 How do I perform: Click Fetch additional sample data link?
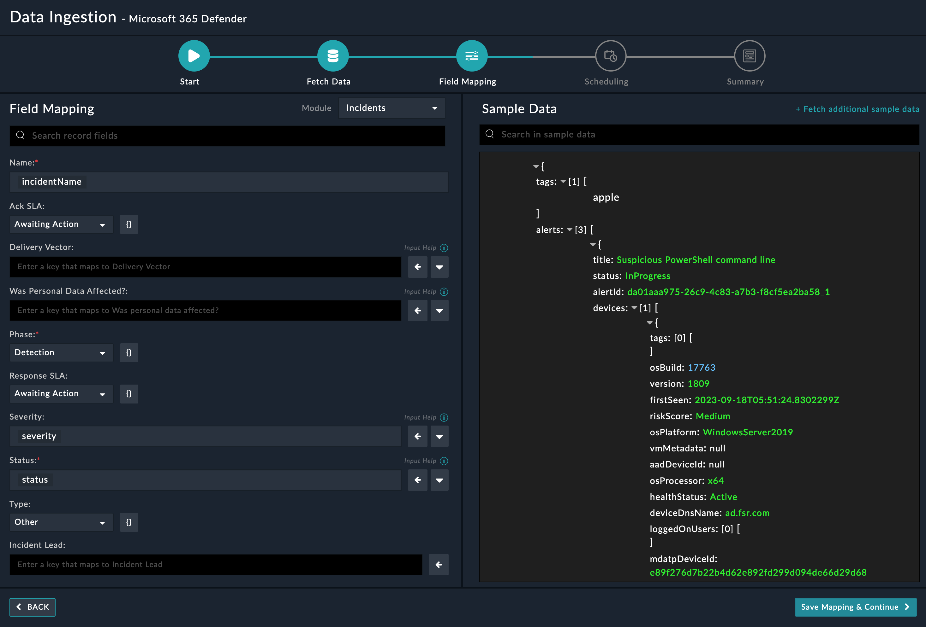[x=857, y=109]
